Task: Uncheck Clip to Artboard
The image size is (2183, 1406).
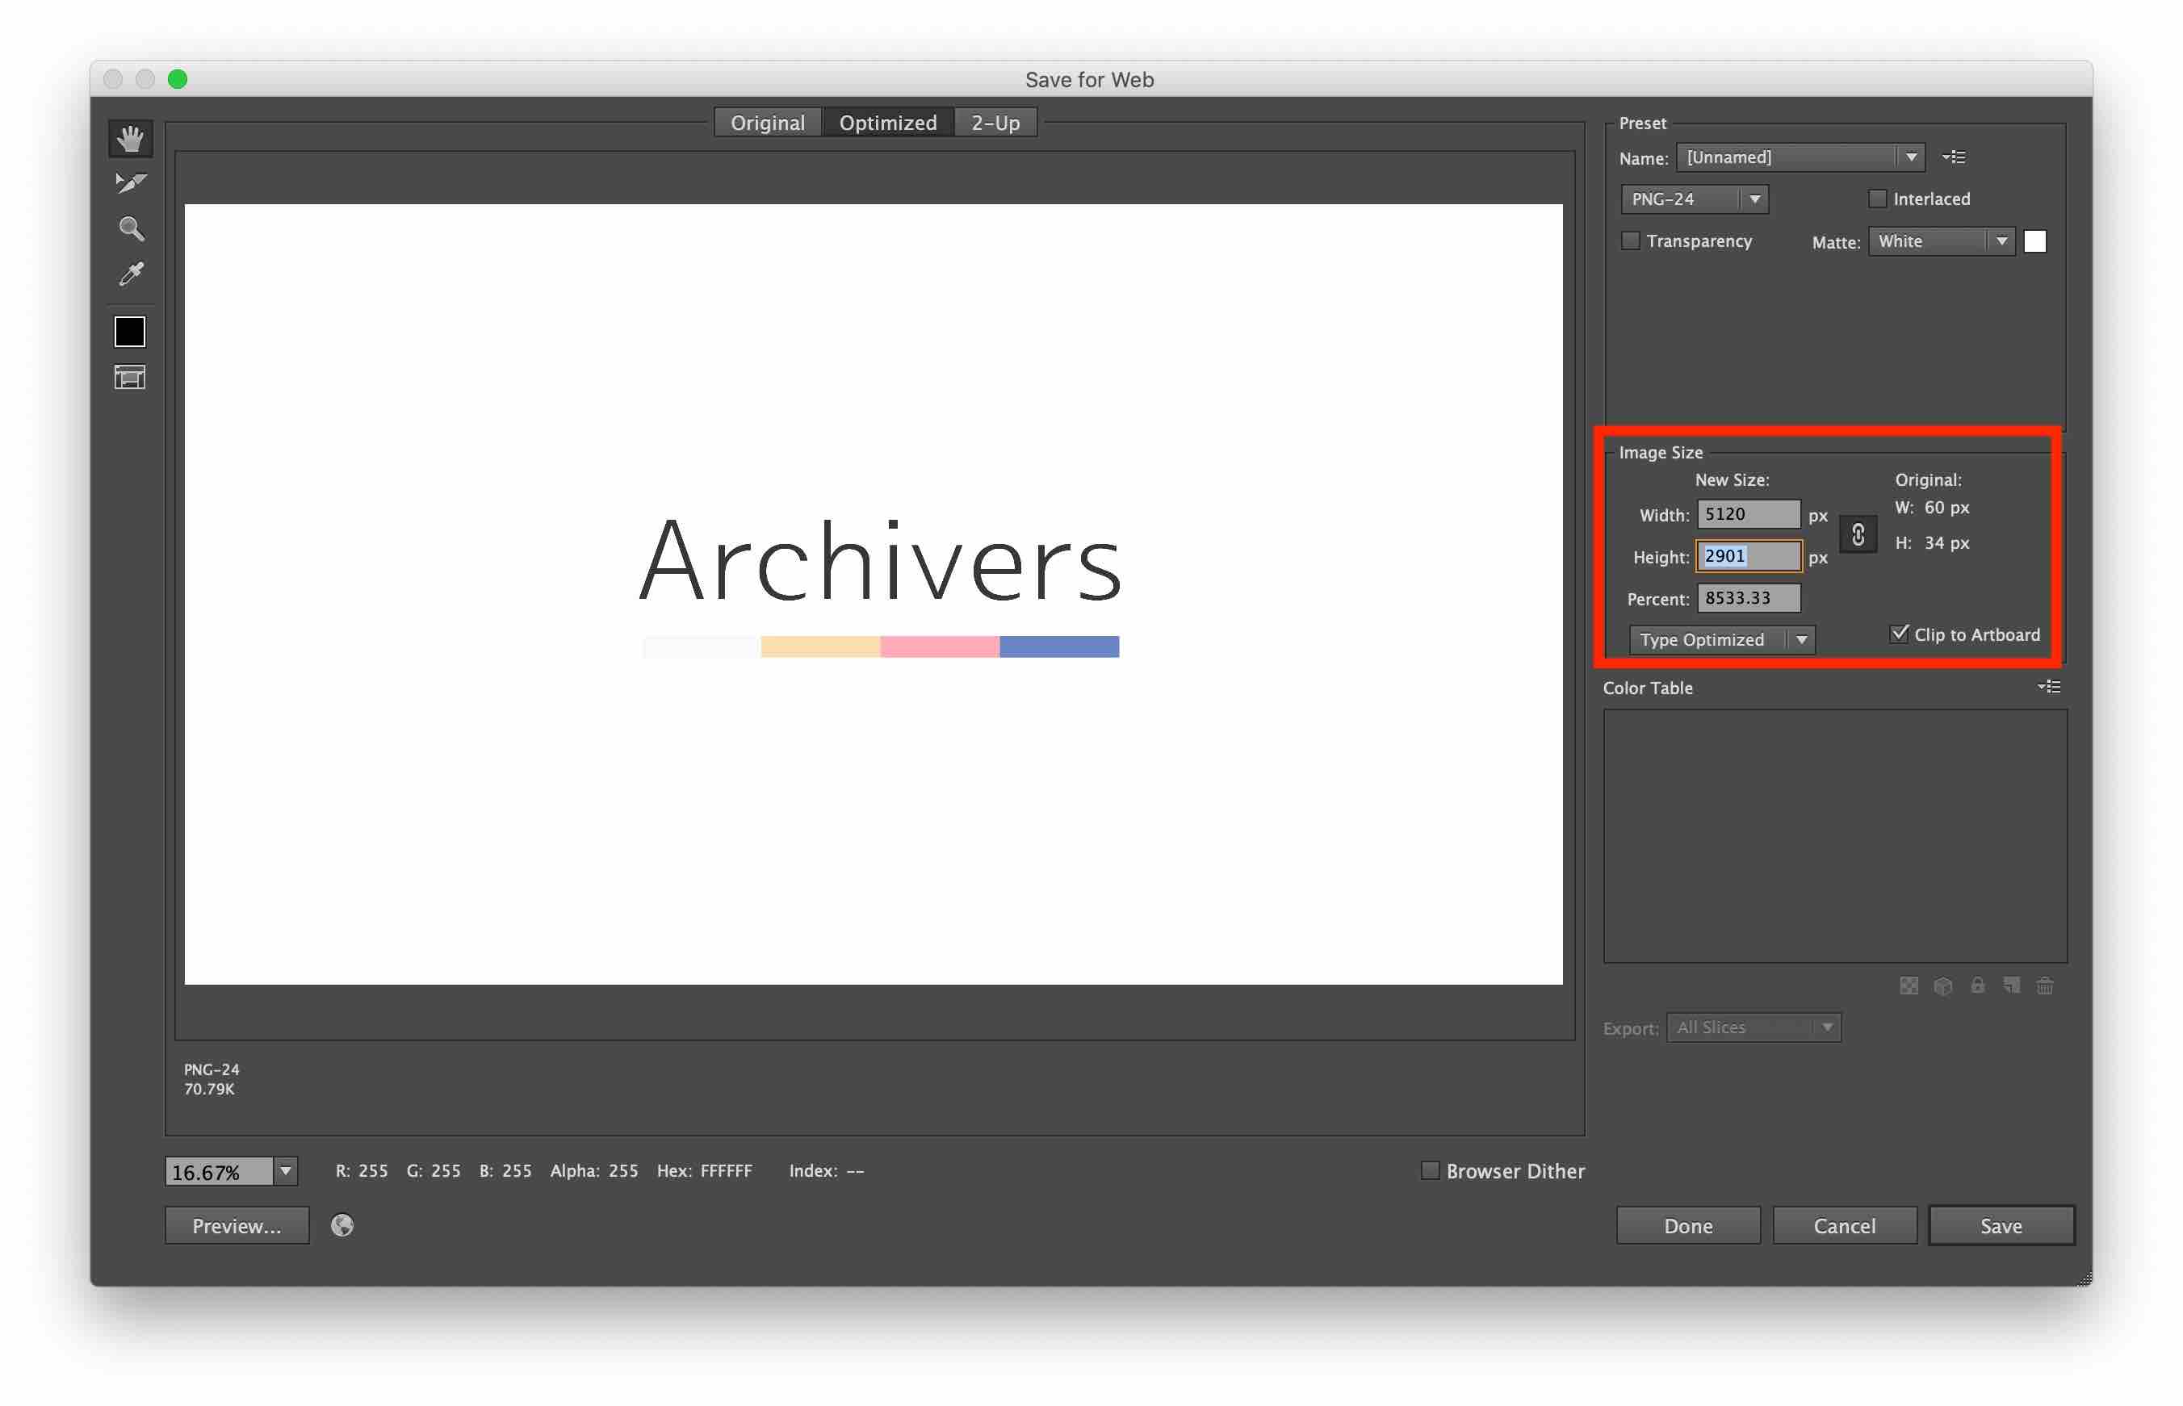Action: 1899,634
